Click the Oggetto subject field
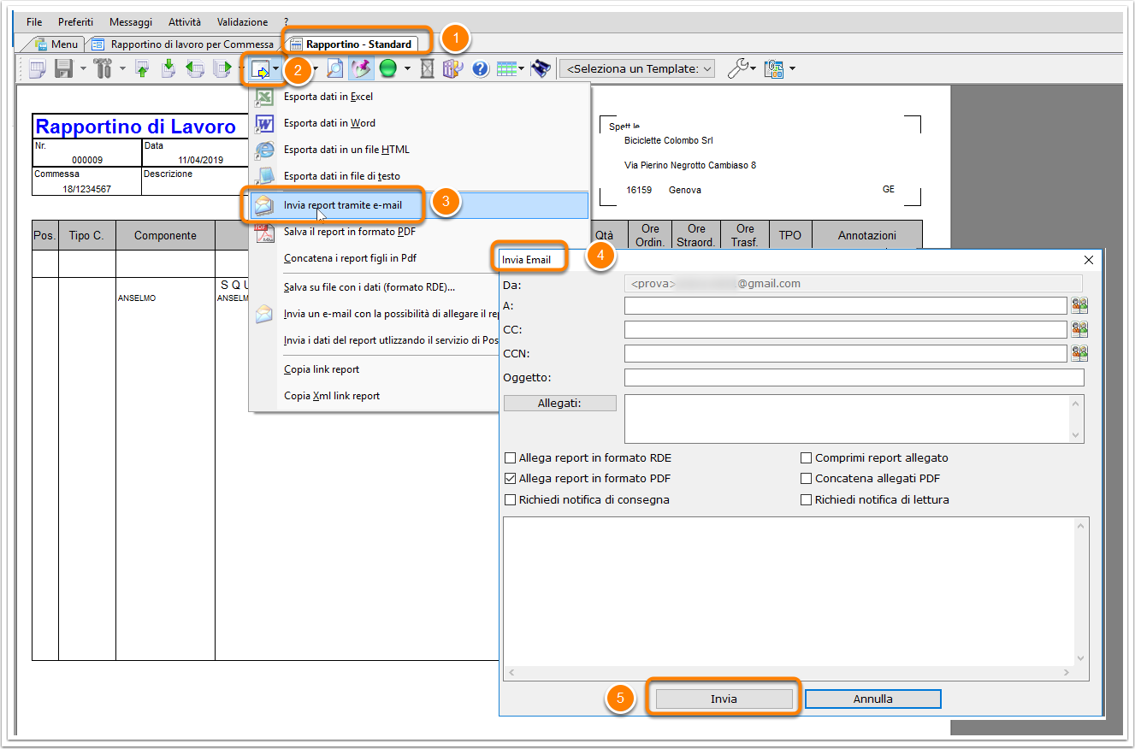This screenshot has width=1135, height=749. 854,377
